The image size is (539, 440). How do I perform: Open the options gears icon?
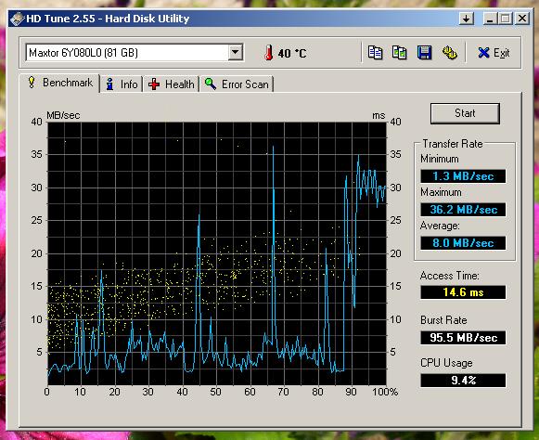449,53
